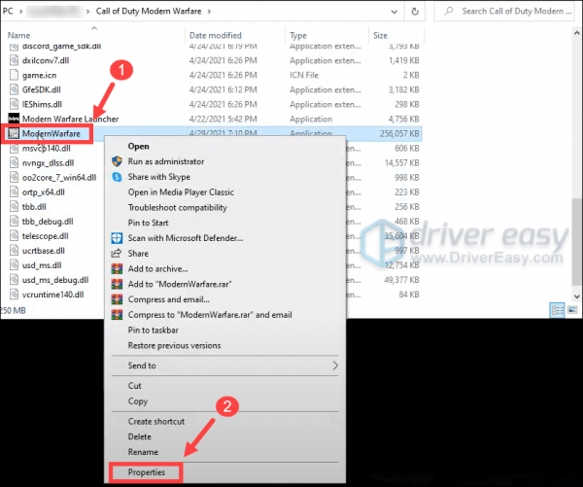The height and width of the screenshot is (487, 583).
Task: Select Add to "ModernWarfare.rar"
Action: pyautogui.click(x=180, y=284)
